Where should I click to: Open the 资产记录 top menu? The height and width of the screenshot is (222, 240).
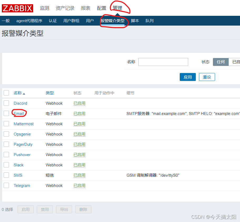click(65, 8)
